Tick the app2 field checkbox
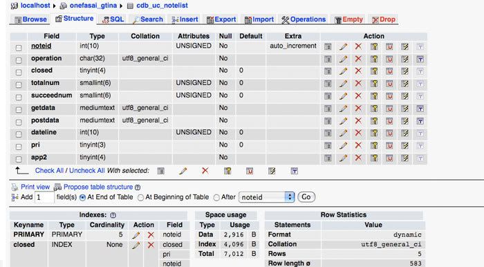This screenshot has height=267, width=484. 19,159
